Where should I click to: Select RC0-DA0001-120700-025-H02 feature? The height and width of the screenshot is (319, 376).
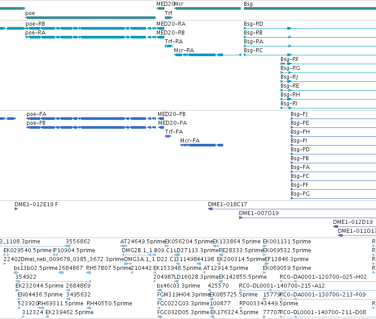[323, 277]
